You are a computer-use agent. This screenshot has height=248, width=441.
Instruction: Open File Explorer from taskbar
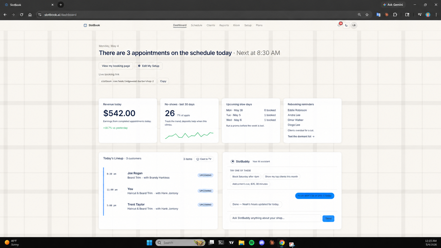pos(241,243)
